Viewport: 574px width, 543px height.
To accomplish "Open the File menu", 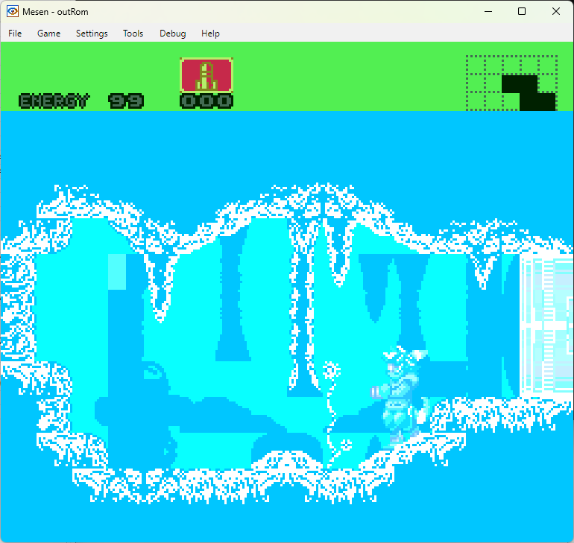I will pos(15,34).
